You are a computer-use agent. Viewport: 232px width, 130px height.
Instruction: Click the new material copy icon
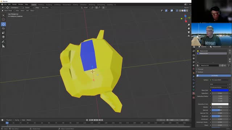click(222, 65)
